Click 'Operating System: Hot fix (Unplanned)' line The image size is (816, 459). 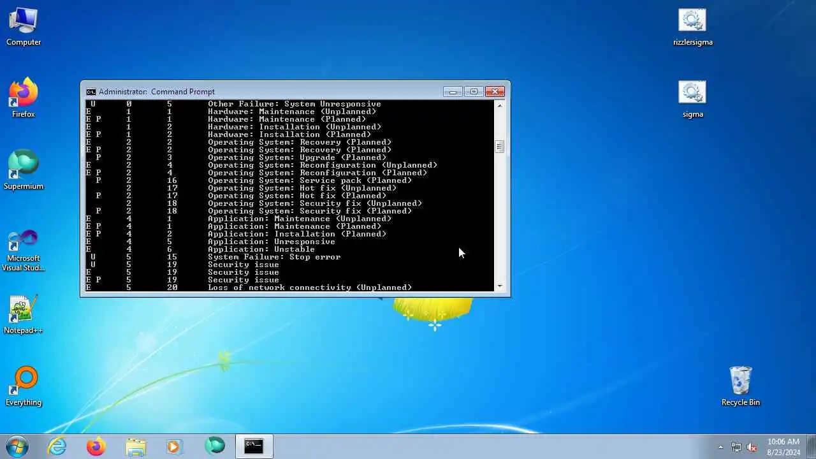click(302, 188)
